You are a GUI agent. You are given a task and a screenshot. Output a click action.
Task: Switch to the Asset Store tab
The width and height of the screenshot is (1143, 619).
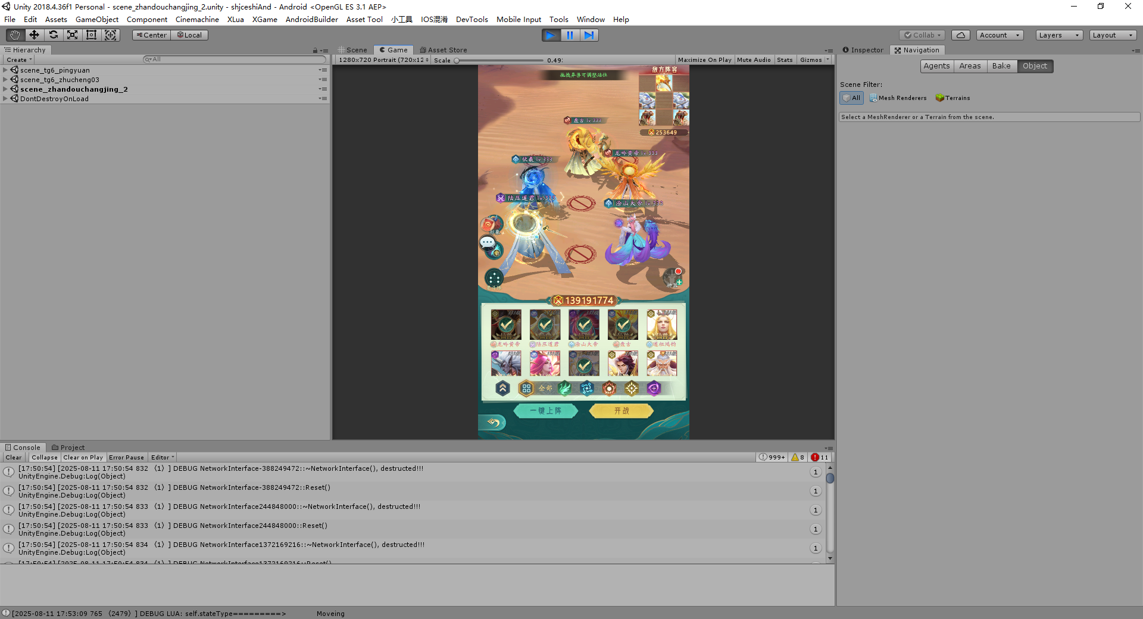(444, 50)
